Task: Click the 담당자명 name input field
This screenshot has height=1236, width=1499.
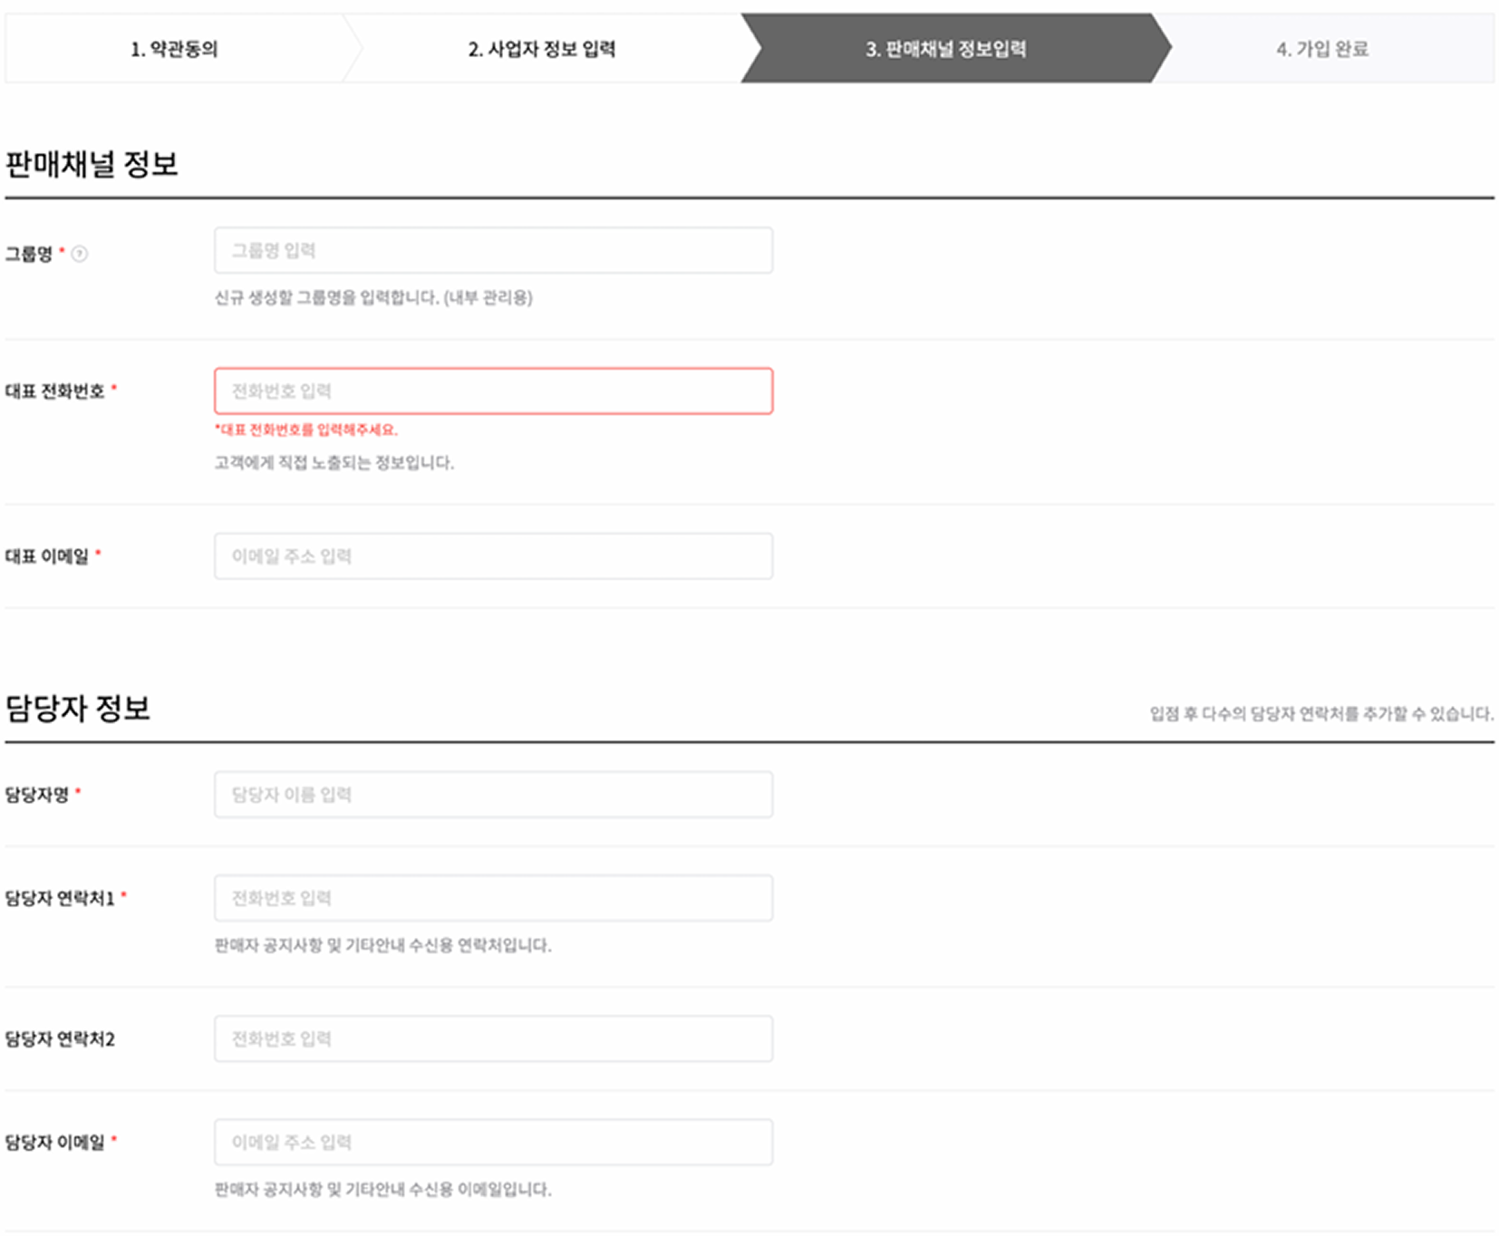Action: [x=492, y=795]
